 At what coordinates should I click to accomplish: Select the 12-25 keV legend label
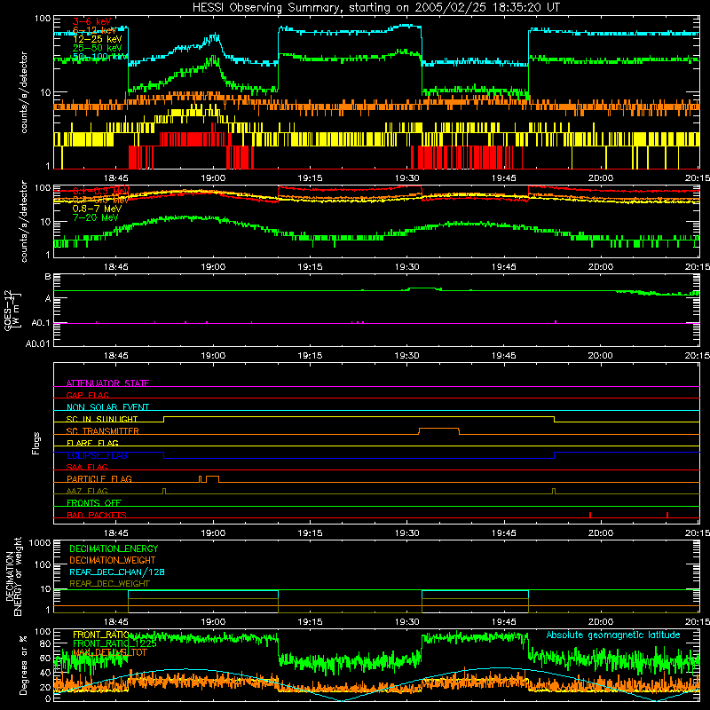pos(97,39)
